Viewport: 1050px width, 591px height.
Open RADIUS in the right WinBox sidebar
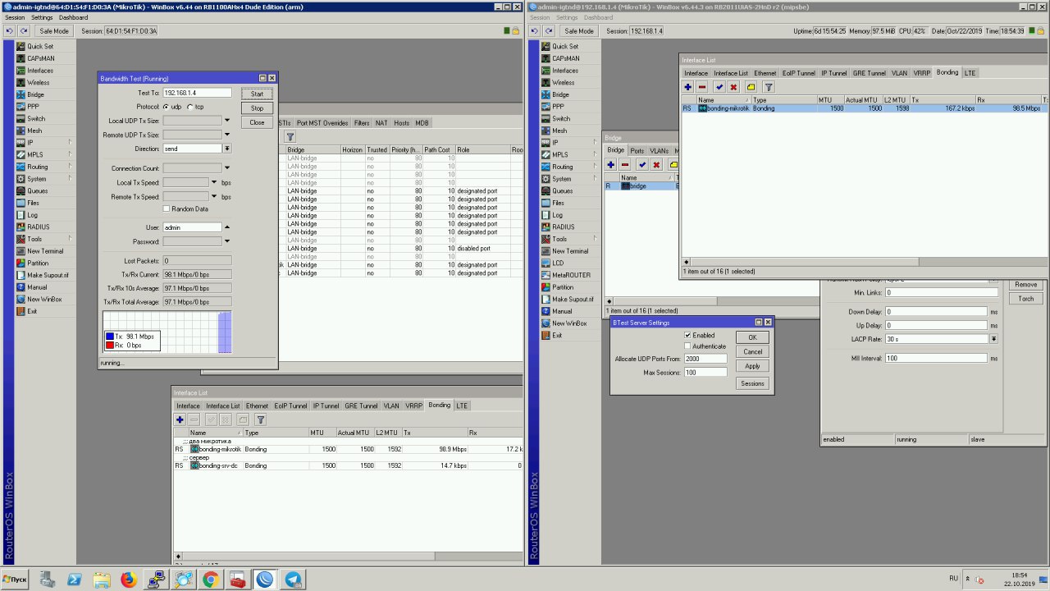(x=564, y=227)
